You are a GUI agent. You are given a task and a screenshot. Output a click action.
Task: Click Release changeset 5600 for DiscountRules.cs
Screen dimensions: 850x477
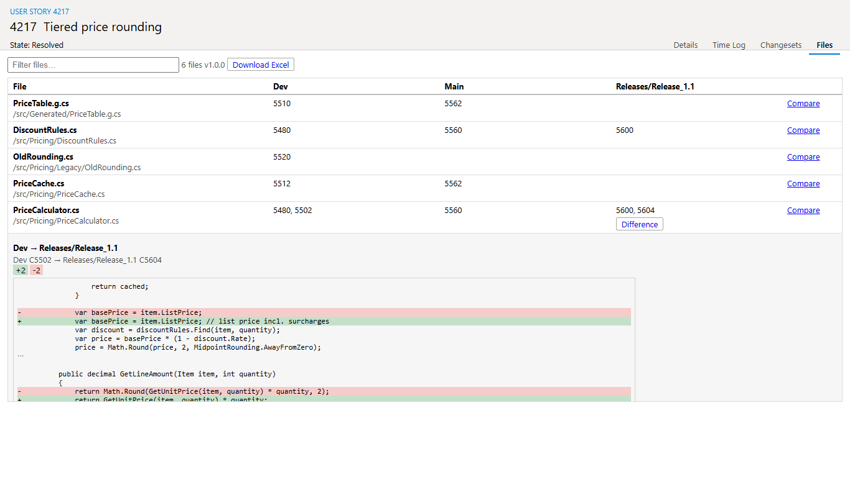pyautogui.click(x=625, y=130)
